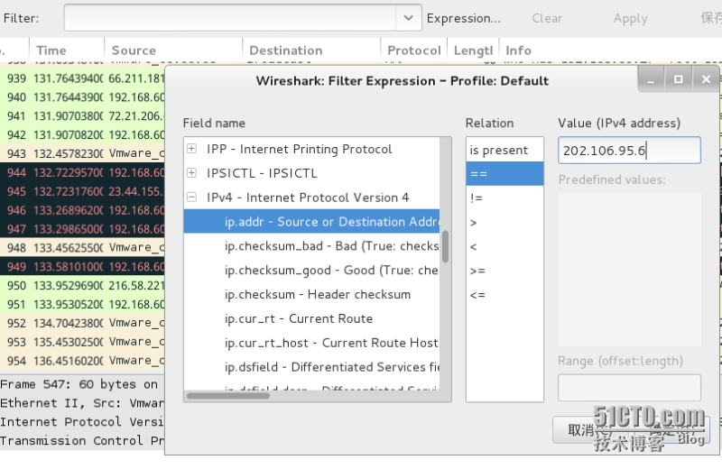
Task: Select ip.cur_rt_host - Current Route Host field
Action: click(x=311, y=343)
